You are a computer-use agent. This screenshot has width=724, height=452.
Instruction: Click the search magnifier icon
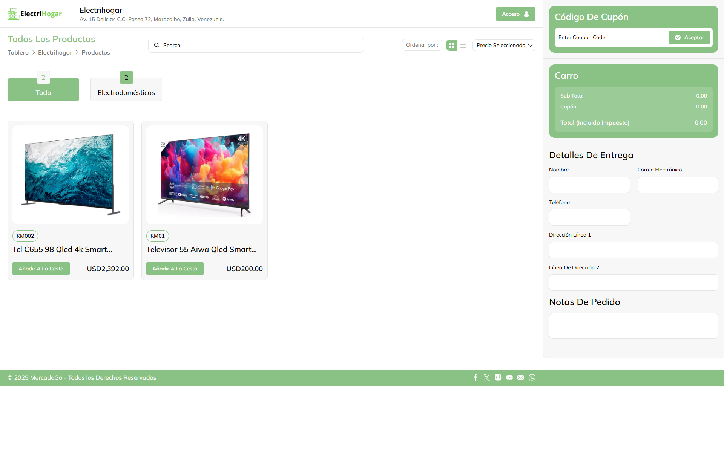(157, 45)
